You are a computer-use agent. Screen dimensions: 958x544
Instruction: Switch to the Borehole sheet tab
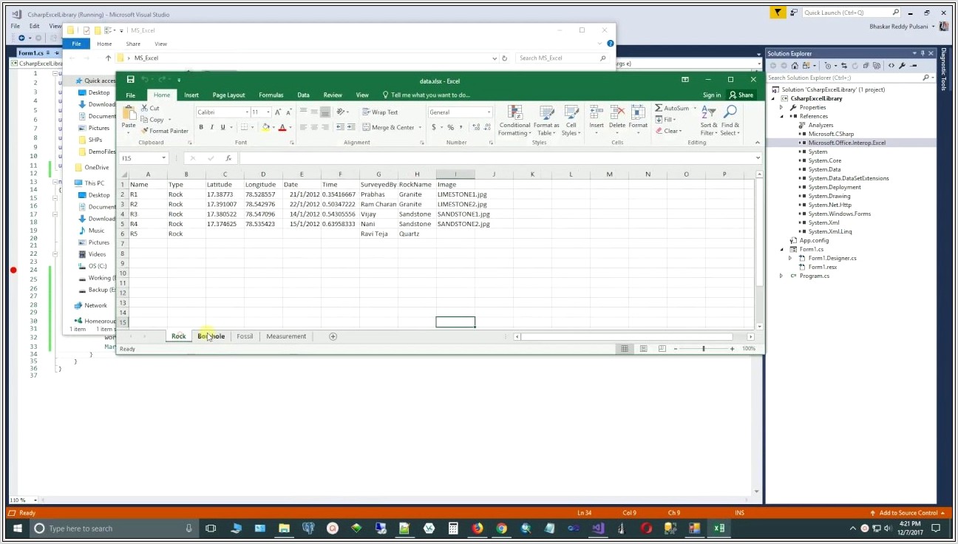click(211, 336)
